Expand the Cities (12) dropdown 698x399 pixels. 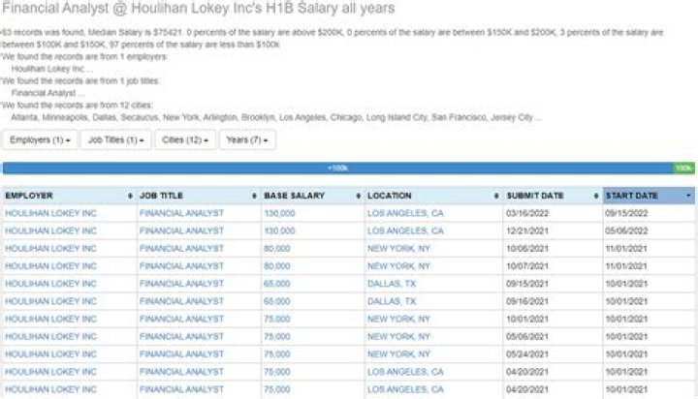tap(185, 139)
